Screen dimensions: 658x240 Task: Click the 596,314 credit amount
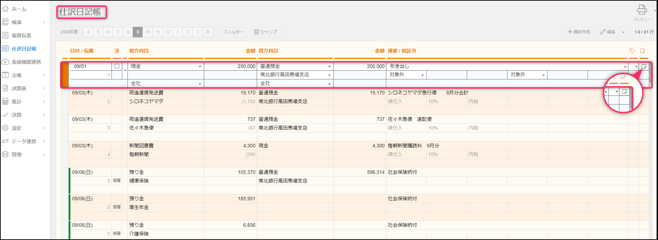[x=376, y=172]
